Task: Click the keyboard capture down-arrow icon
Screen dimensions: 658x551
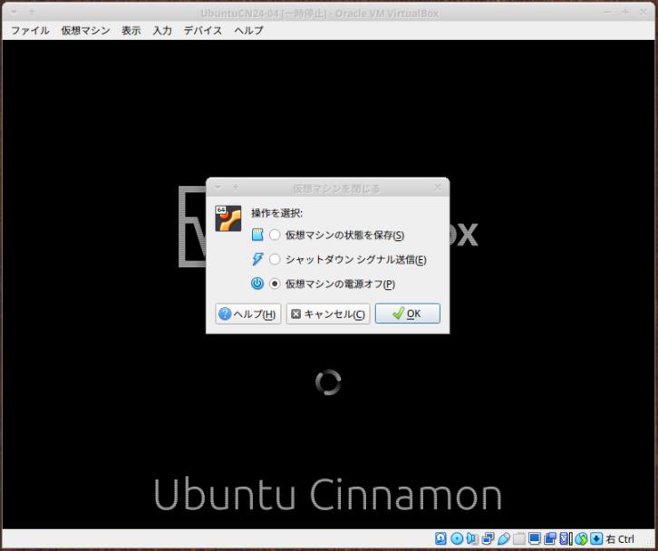Action: click(x=596, y=538)
